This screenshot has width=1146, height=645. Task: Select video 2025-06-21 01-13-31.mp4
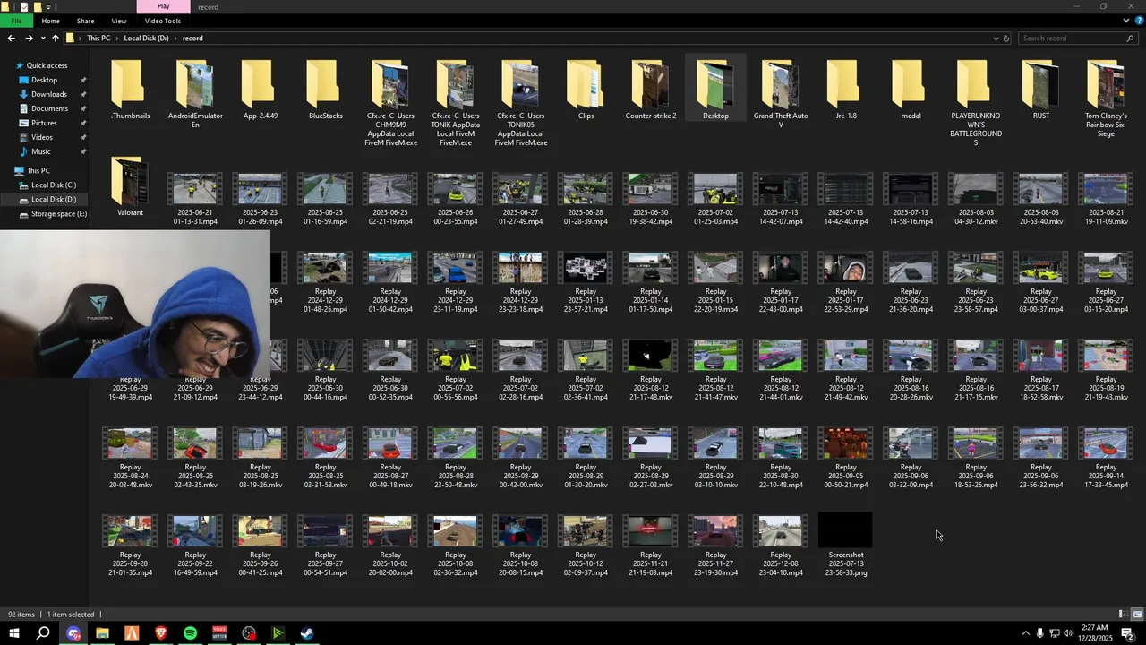click(195, 199)
